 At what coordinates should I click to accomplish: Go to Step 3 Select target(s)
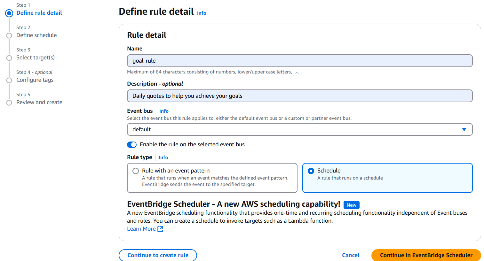point(36,58)
